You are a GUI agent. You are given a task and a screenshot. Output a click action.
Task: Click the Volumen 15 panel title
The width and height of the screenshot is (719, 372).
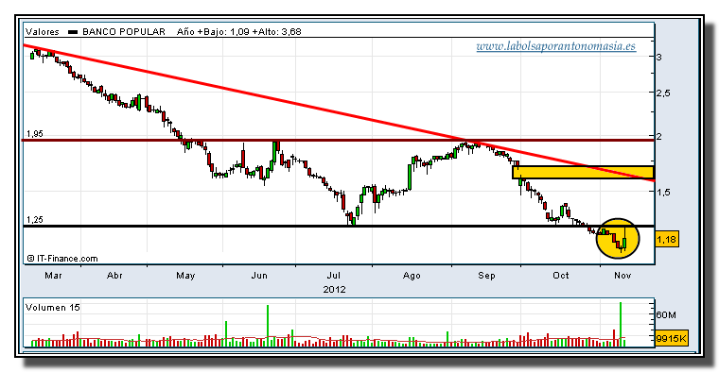pos(53,308)
